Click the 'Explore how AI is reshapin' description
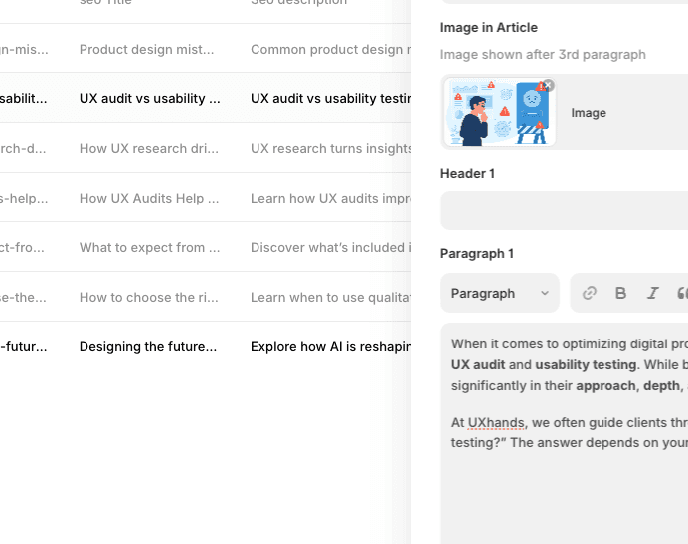Viewport: 688px width, 544px height. click(x=330, y=347)
